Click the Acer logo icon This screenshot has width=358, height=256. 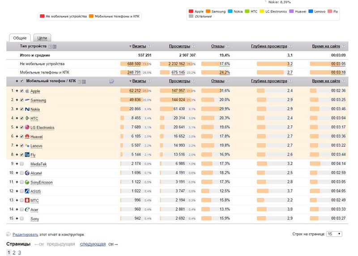tap(27, 209)
